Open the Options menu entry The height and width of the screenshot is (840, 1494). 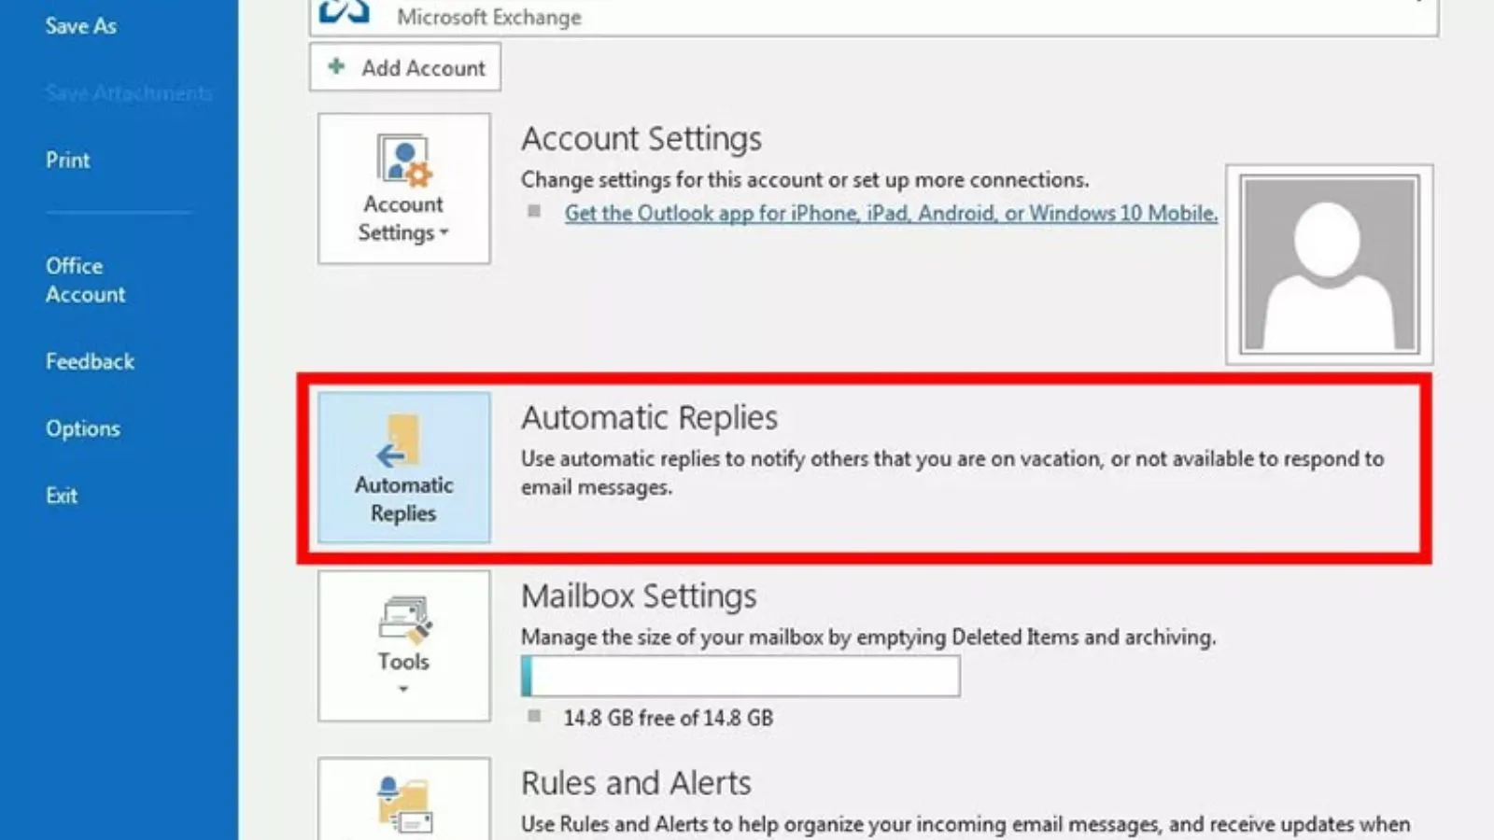click(82, 428)
